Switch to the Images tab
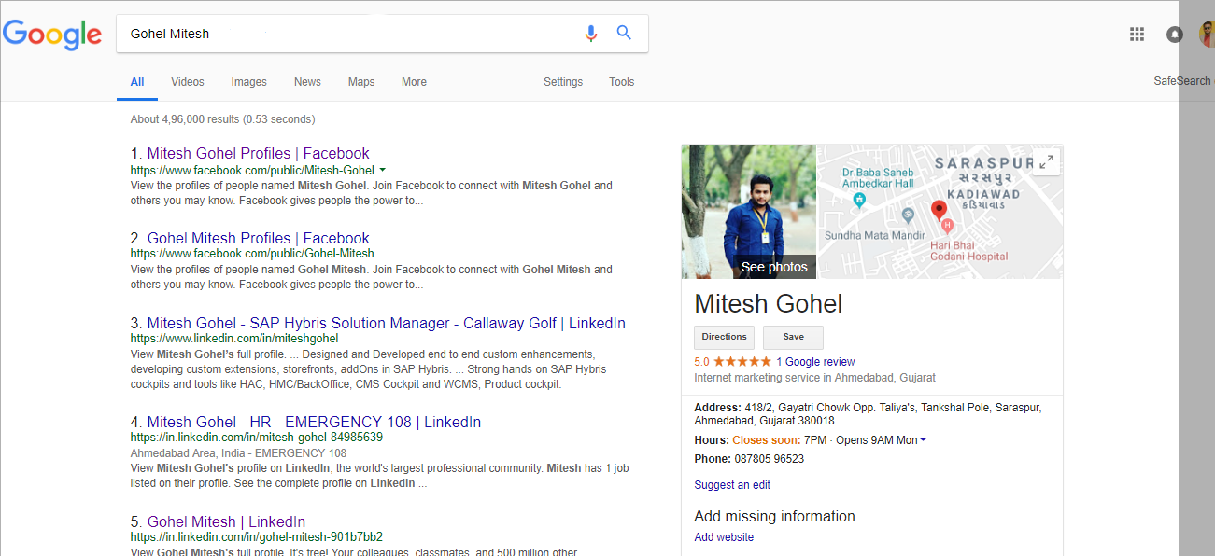 point(249,82)
